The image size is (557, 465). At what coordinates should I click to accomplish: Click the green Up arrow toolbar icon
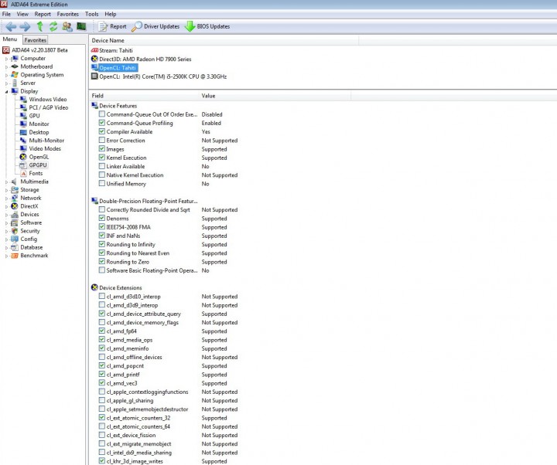(x=39, y=26)
